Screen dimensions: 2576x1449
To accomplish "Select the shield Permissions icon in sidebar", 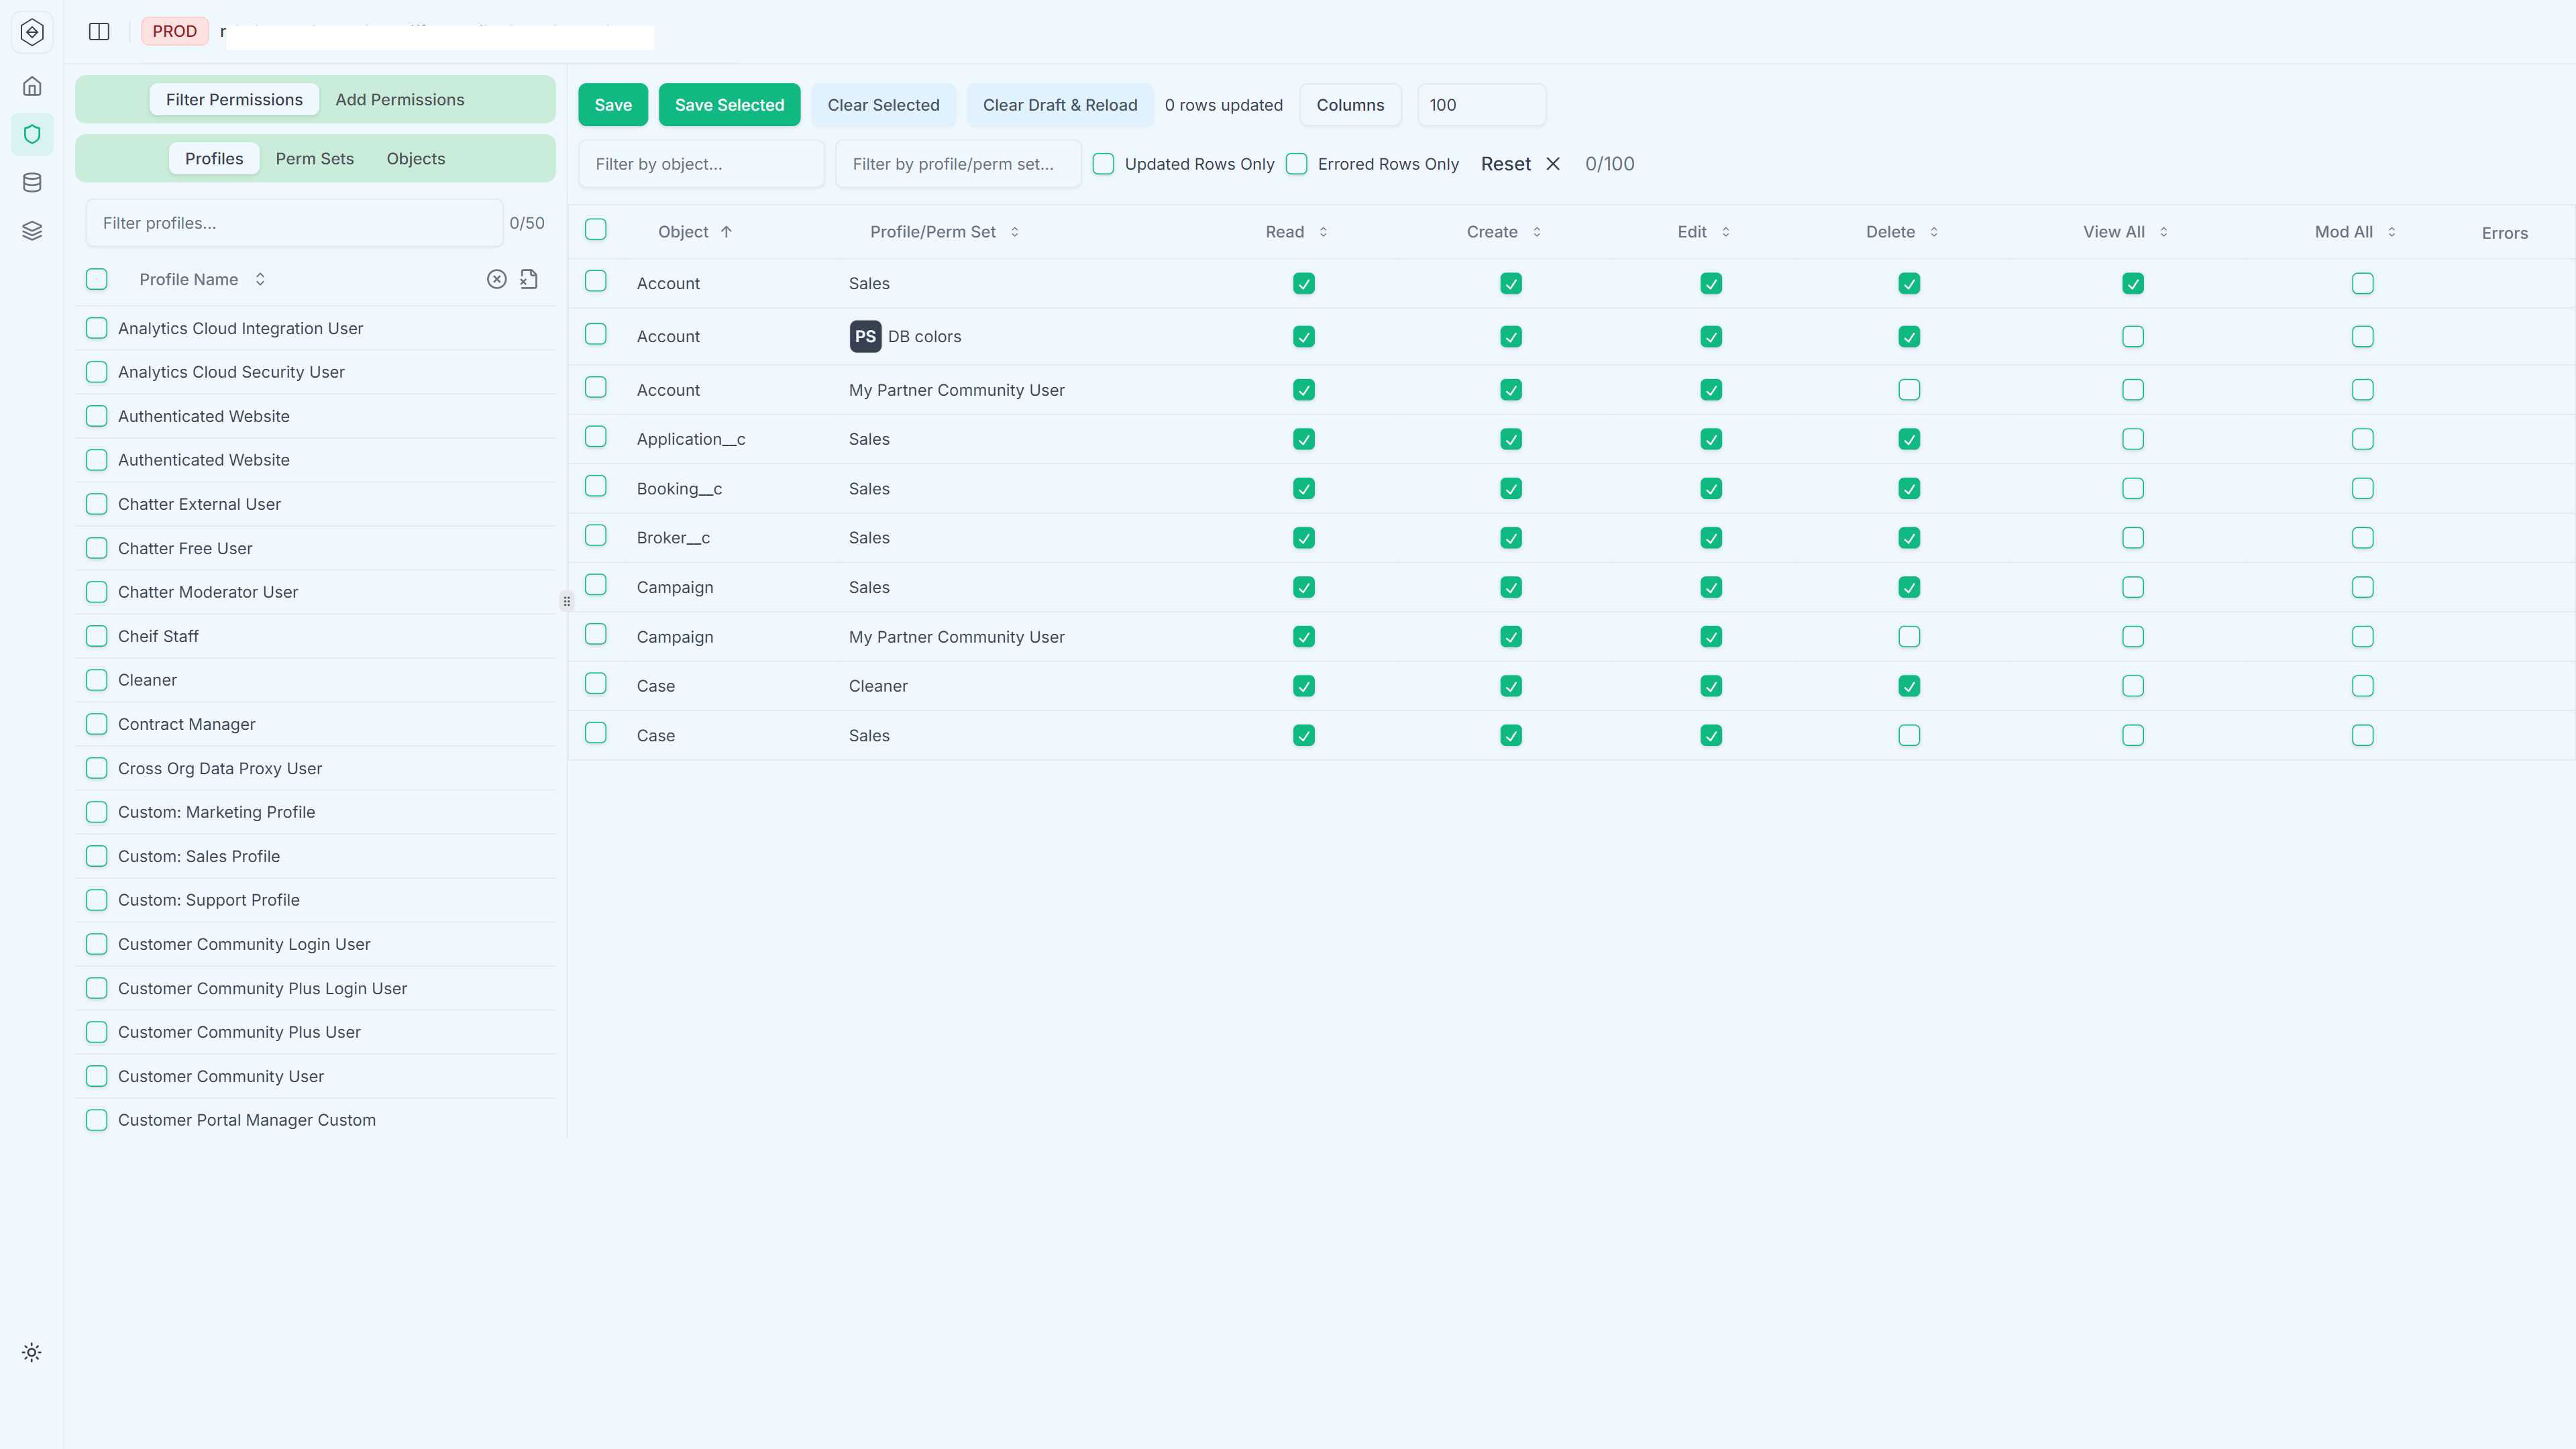I will coord(32,133).
